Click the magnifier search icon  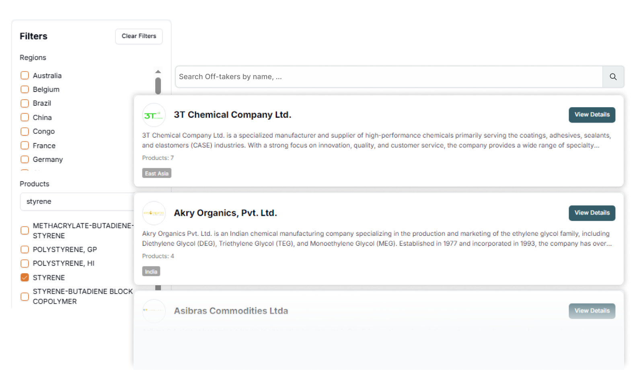(613, 77)
